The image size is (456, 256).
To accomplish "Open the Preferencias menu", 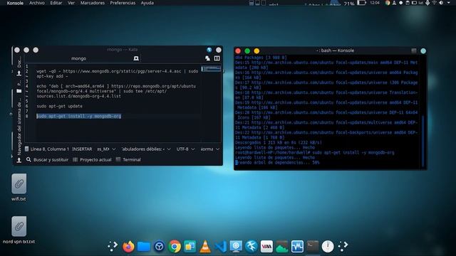I will pos(123,3).
